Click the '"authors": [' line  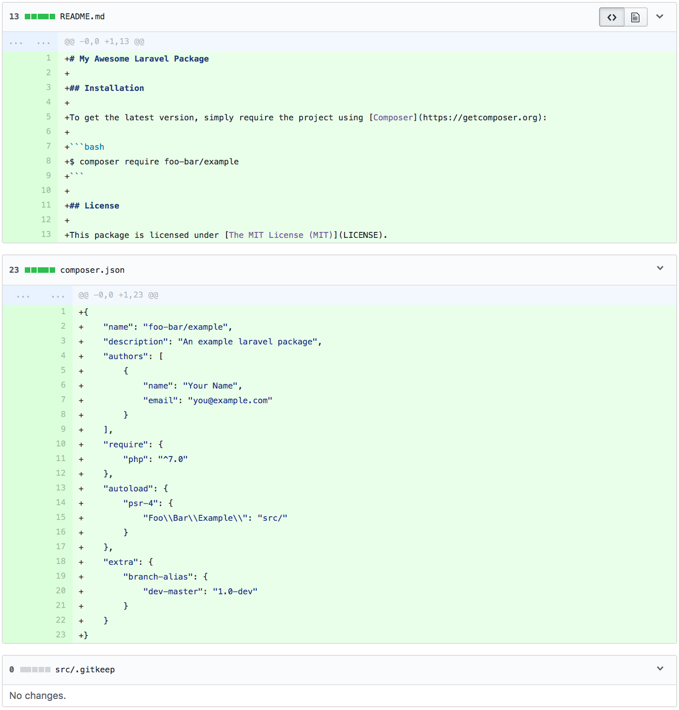[x=133, y=356]
